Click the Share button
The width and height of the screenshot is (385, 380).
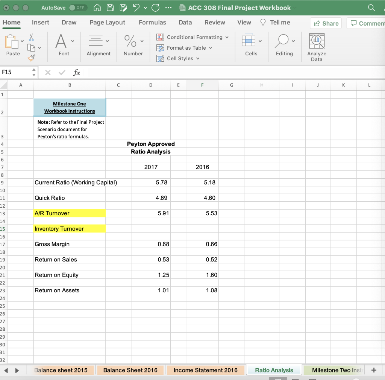tap(326, 23)
